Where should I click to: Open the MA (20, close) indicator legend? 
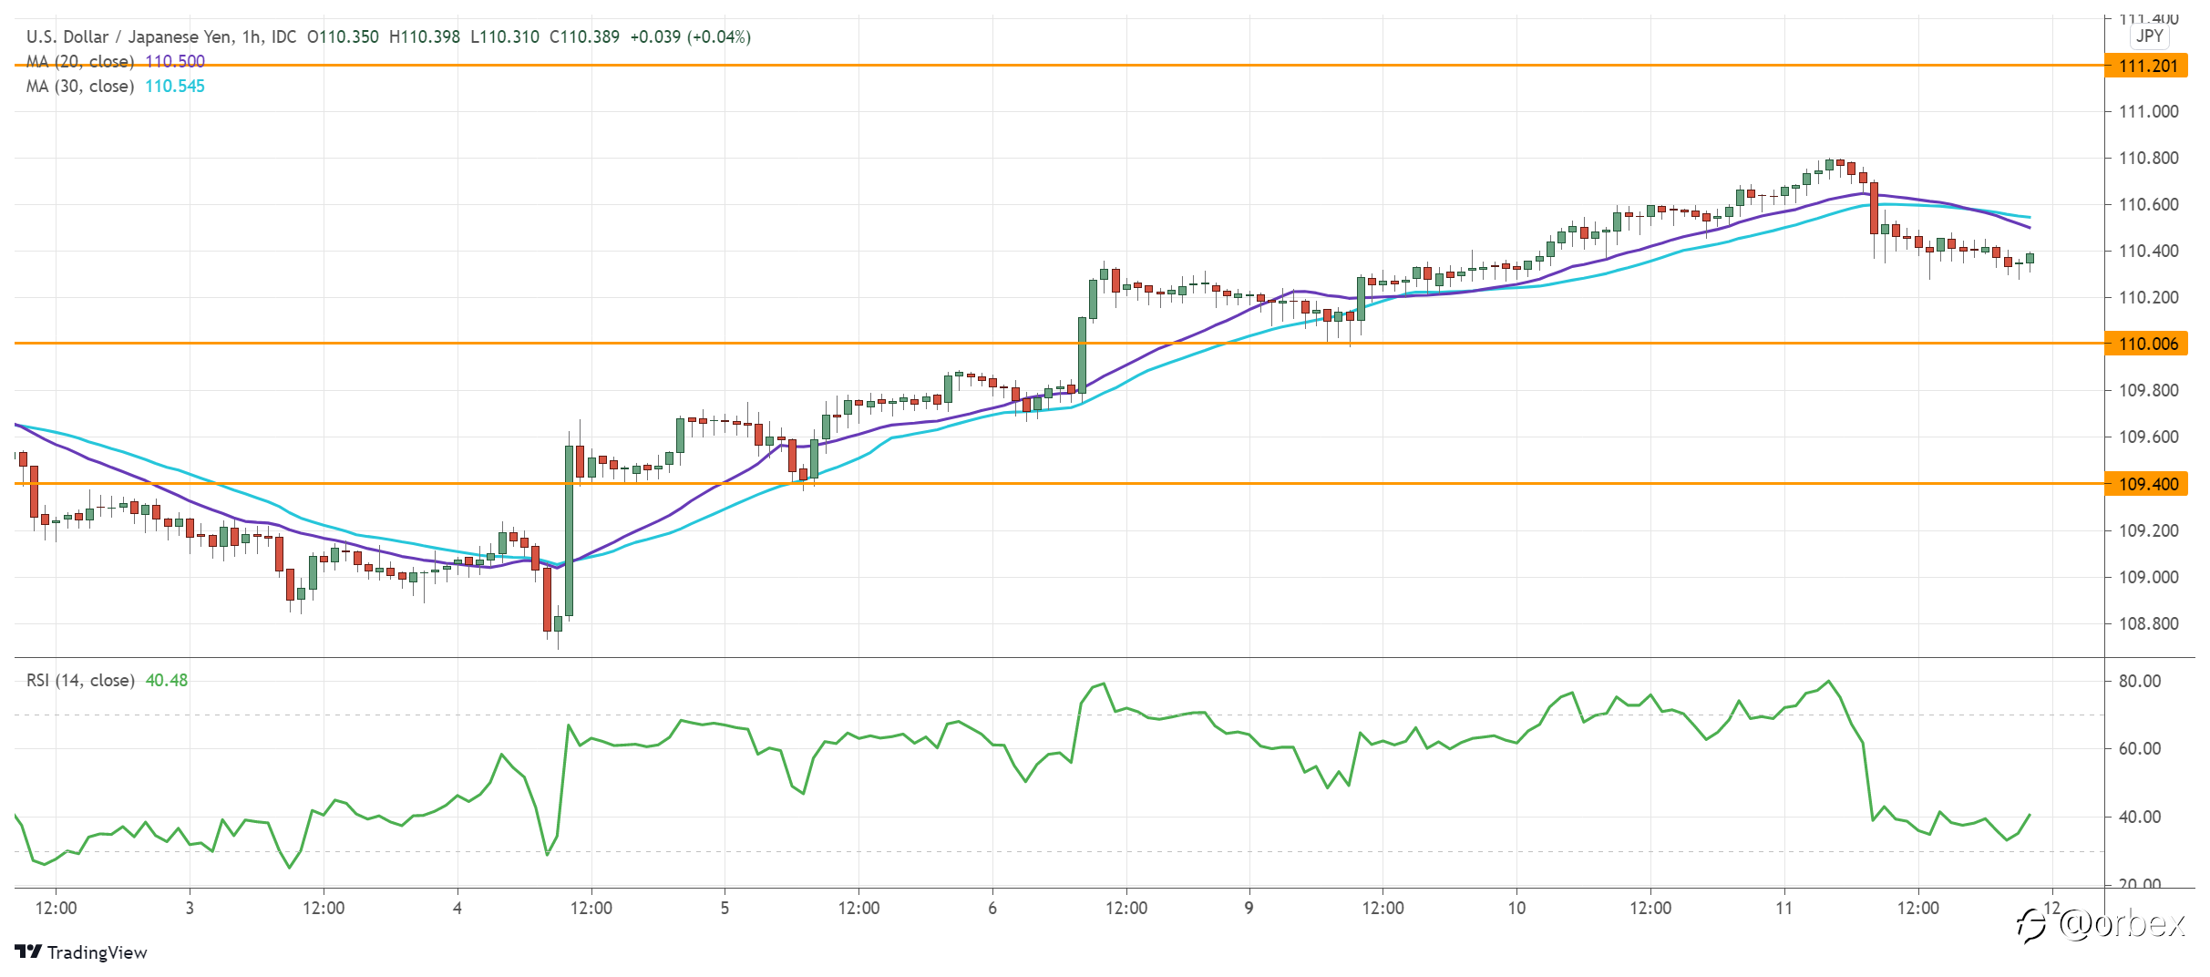click(x=80, y=61)
